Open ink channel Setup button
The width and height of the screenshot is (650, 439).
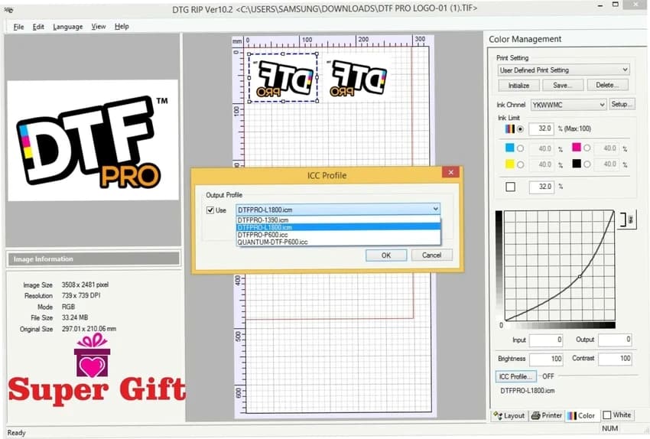coord(622,105)
